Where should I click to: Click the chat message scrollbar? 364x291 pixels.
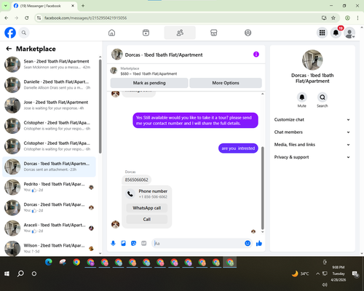(x=262, y=188)
